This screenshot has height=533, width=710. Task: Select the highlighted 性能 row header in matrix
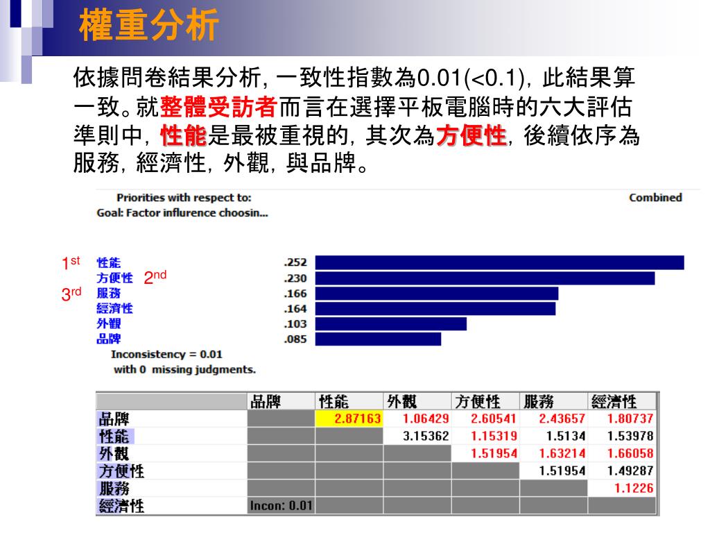click(x=172, y=436)
